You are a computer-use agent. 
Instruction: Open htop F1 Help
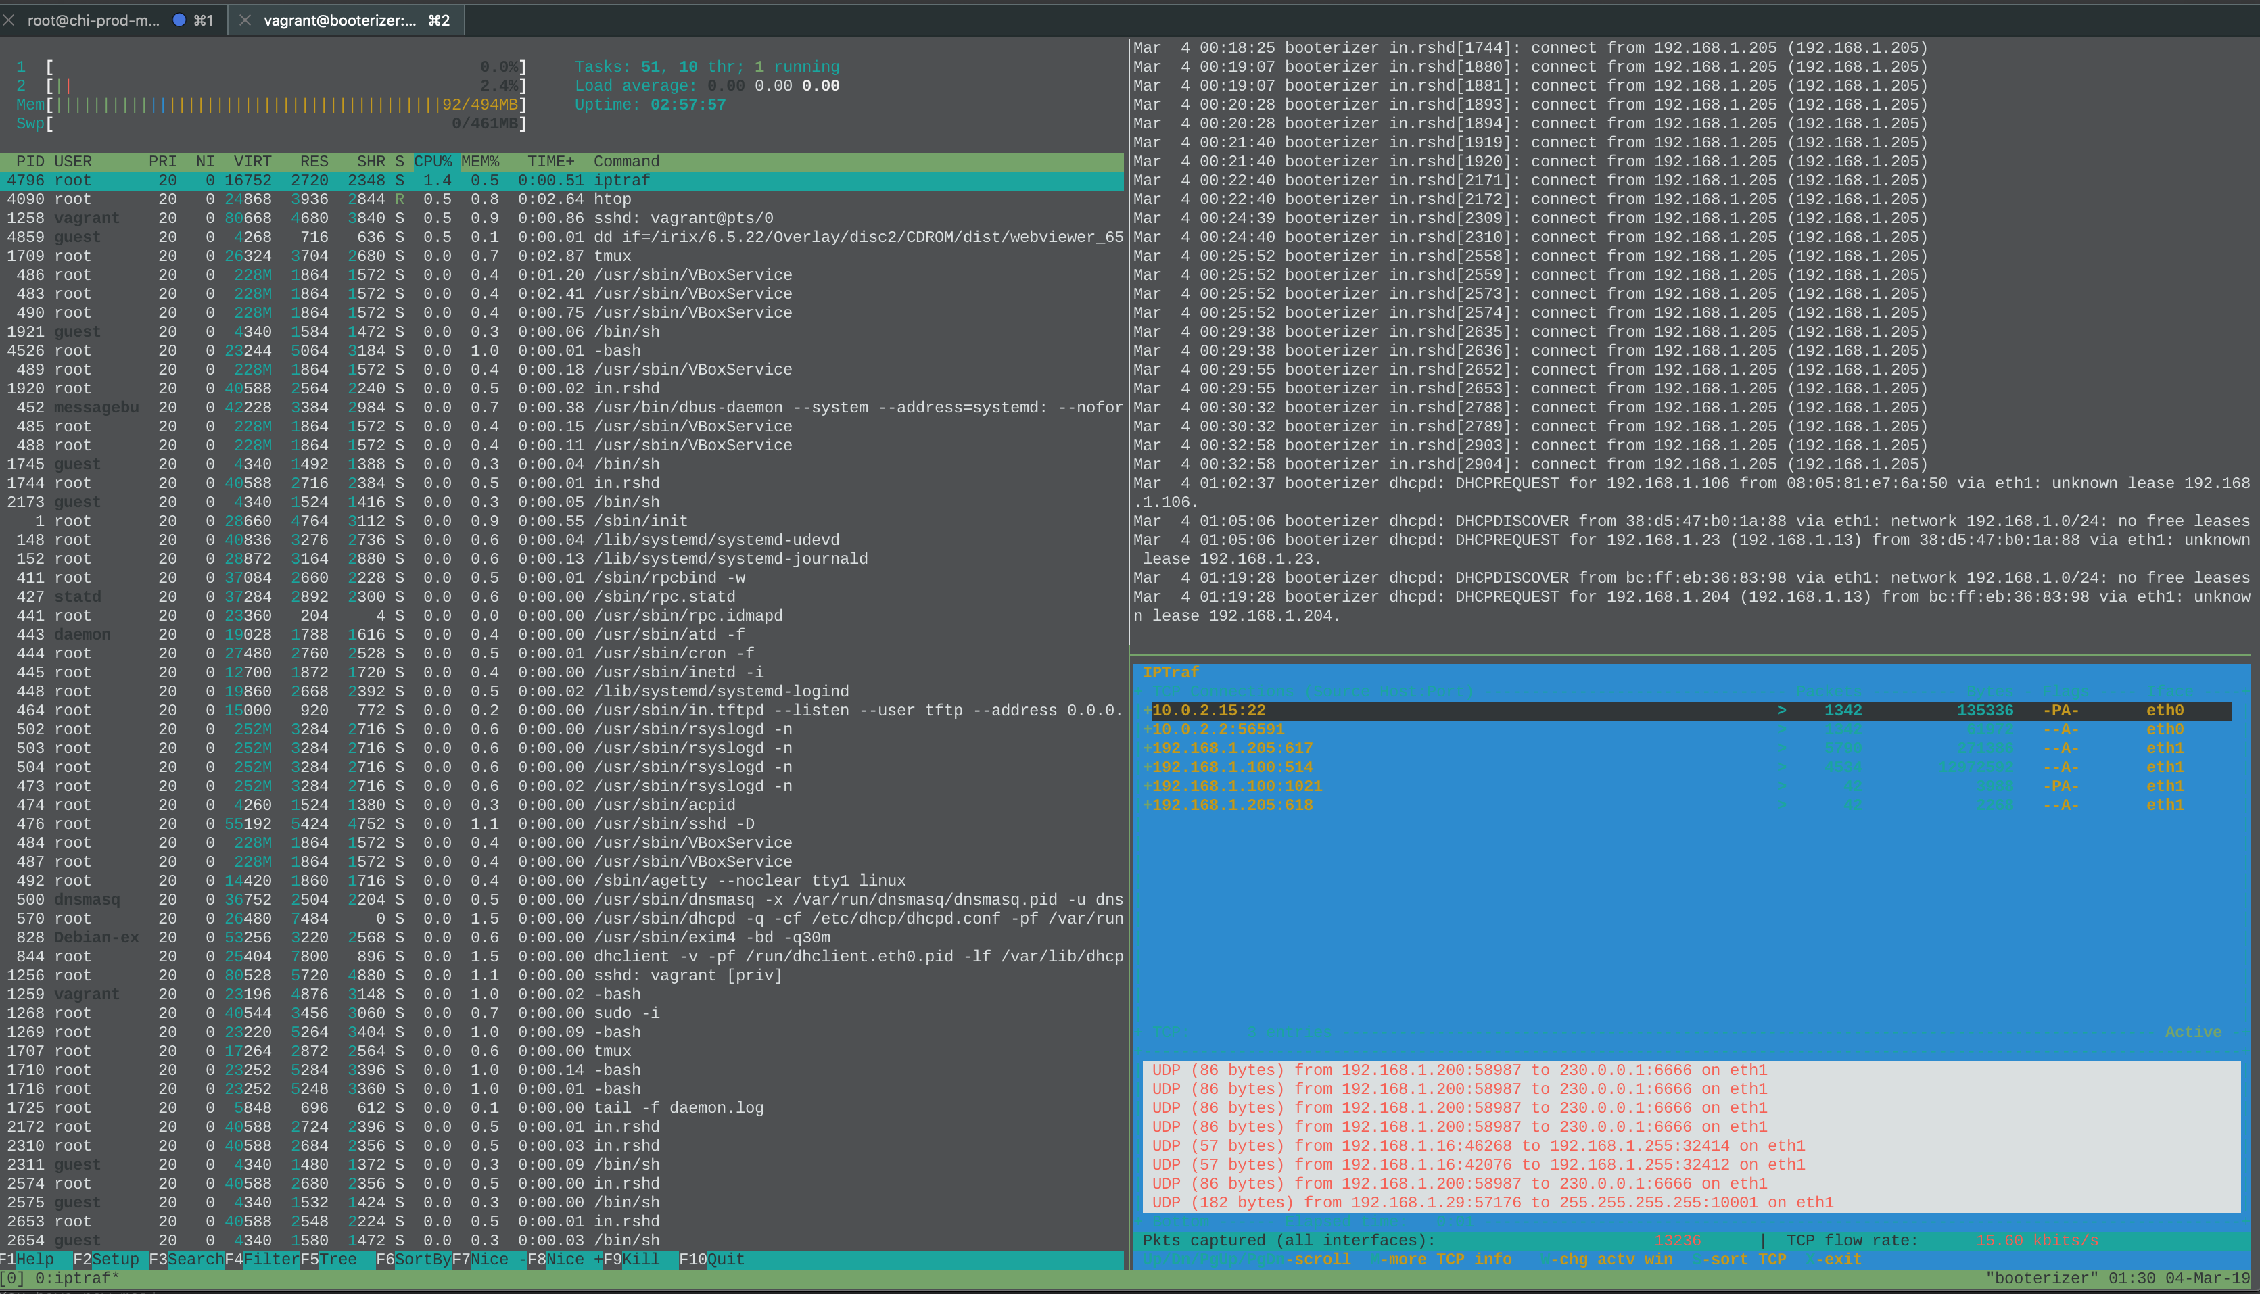pos(28,1260)
